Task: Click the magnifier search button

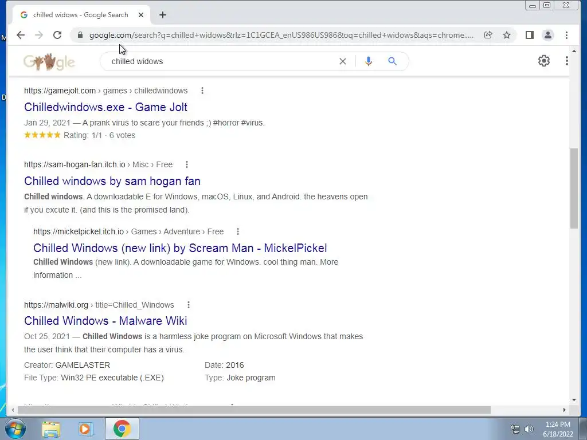Action: tap(392, 61)
